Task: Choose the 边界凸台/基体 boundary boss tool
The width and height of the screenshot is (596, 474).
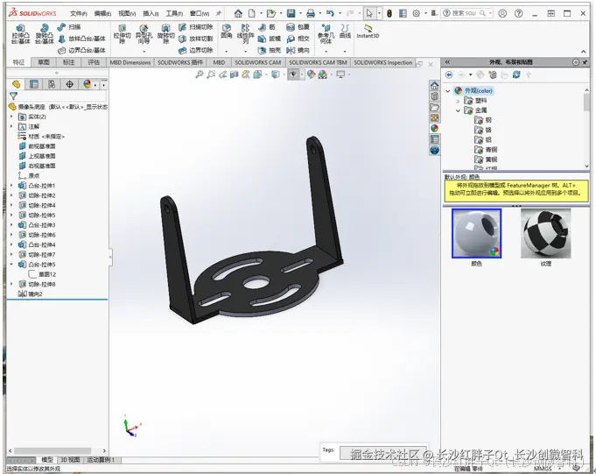Action: [81, 50]
